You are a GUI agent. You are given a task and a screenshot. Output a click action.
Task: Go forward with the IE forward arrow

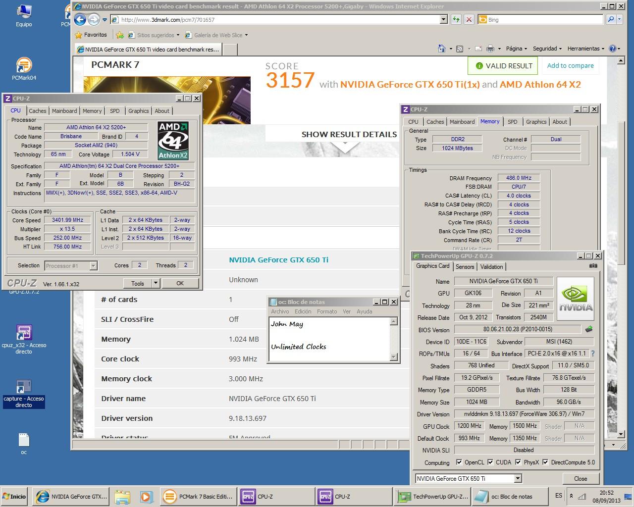(x=94, y=20)
